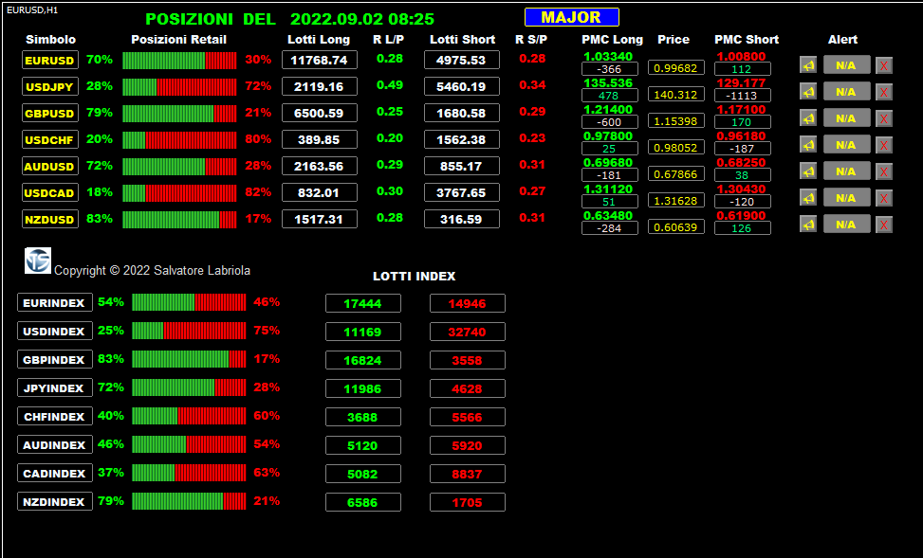This screenshot has width=923, height=558.
Task: Click the USDCHF row alert megaphone icon
Action: (808, 145)
